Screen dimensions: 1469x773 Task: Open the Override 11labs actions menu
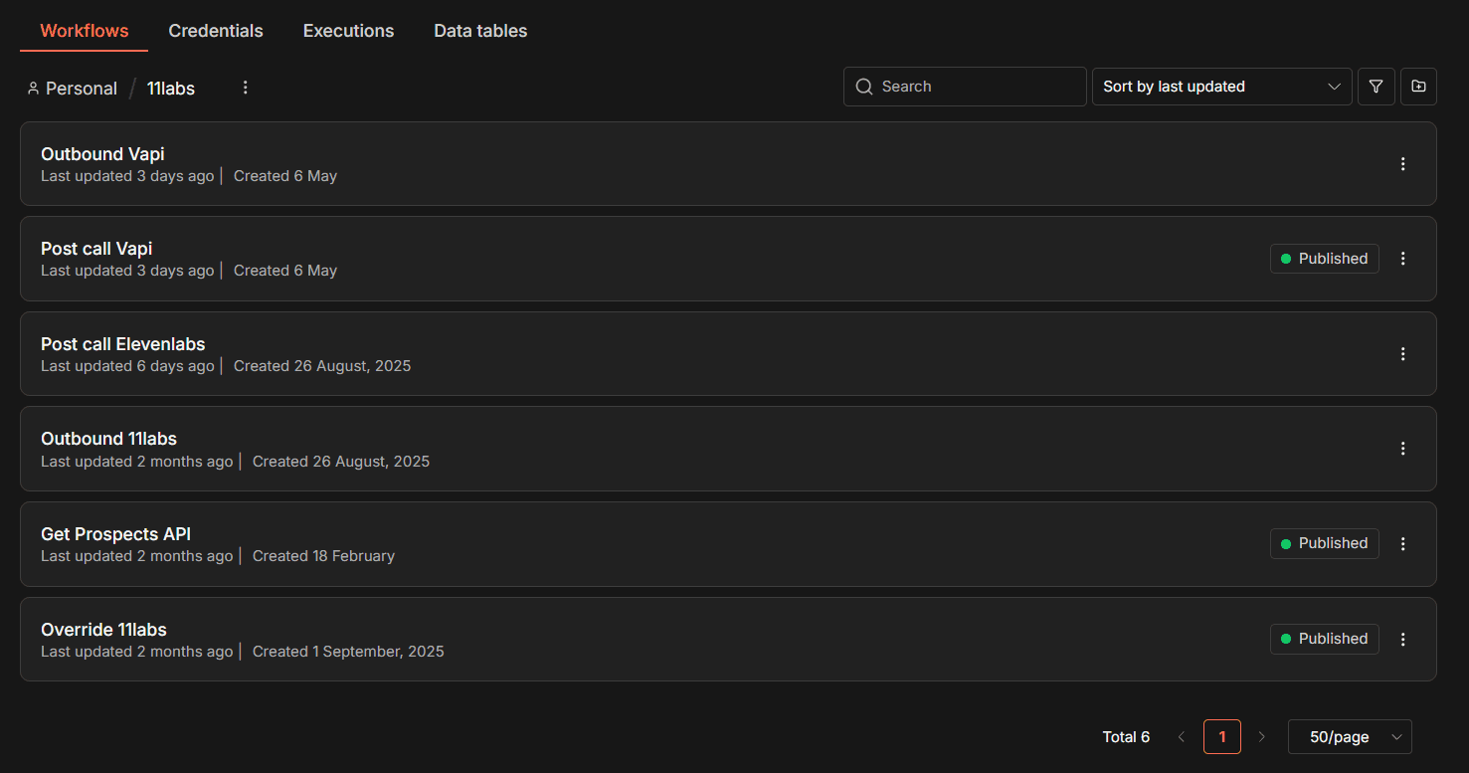tap(1403, 640)
